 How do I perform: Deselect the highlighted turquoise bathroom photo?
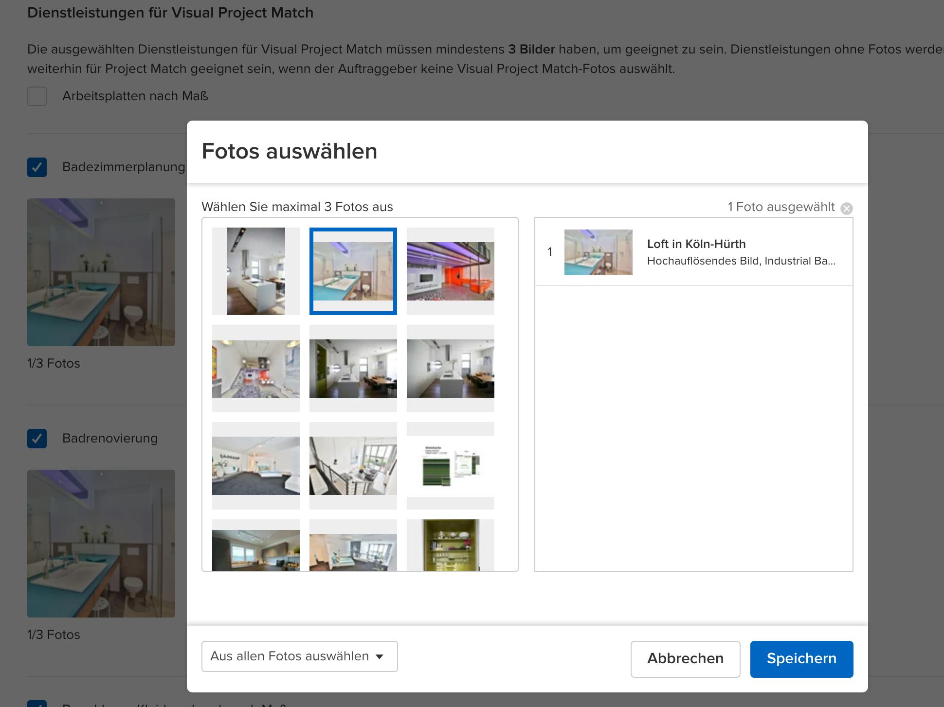(353, 271)
